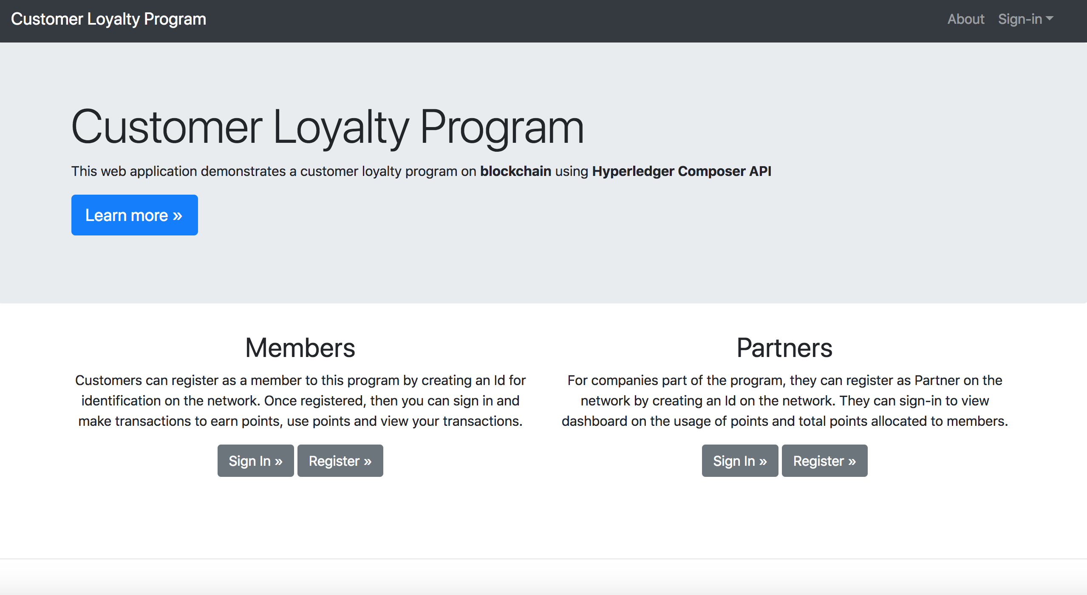This screenshot has height=595, width=1087.
Task: Click the caret arrow beside Sign-in
Action: pos(1050,19)
